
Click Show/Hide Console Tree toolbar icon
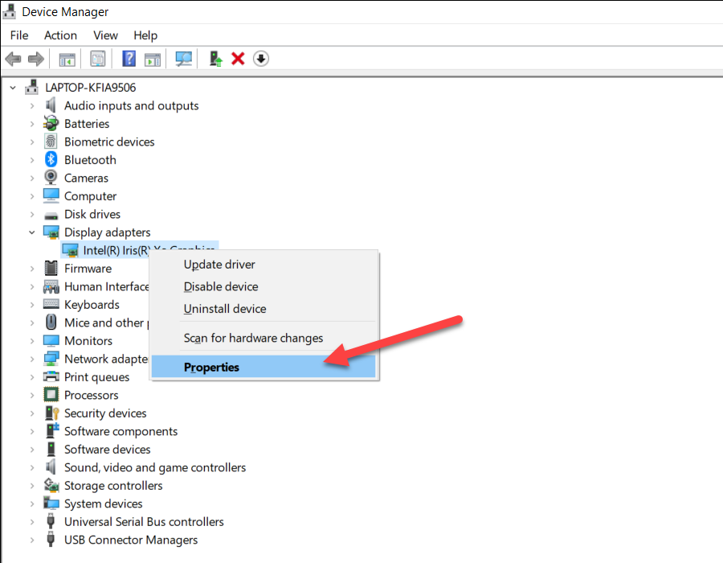click(67, 59)
